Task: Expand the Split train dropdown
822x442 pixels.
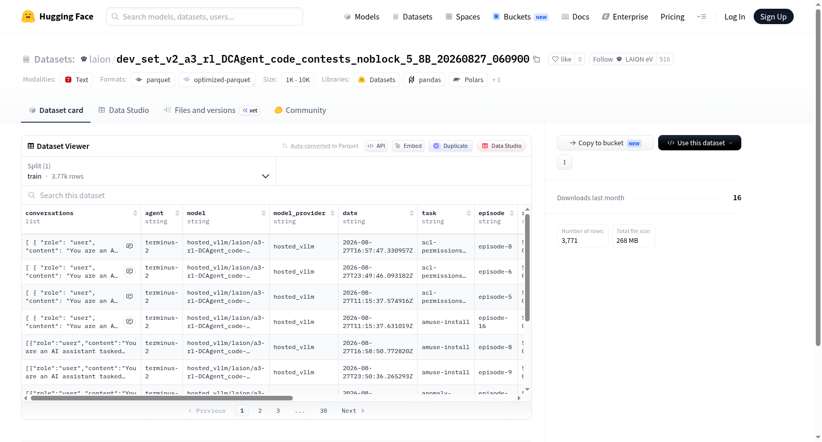Action: (x=149, y=171)
